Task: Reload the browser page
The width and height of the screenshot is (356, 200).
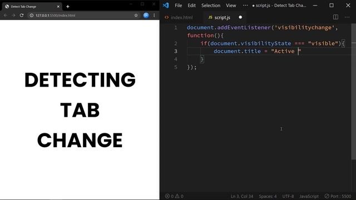Action: click(22, 15)
